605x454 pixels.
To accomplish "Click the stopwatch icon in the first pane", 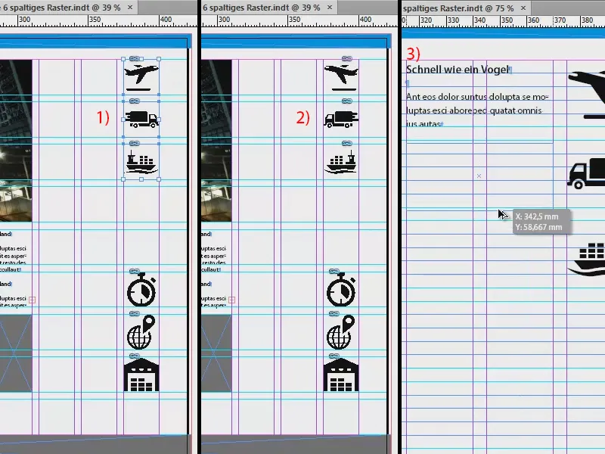I will tap(141, 290).
